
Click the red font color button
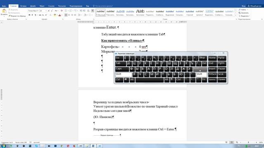pyautogui.click(x=59, y=15)
